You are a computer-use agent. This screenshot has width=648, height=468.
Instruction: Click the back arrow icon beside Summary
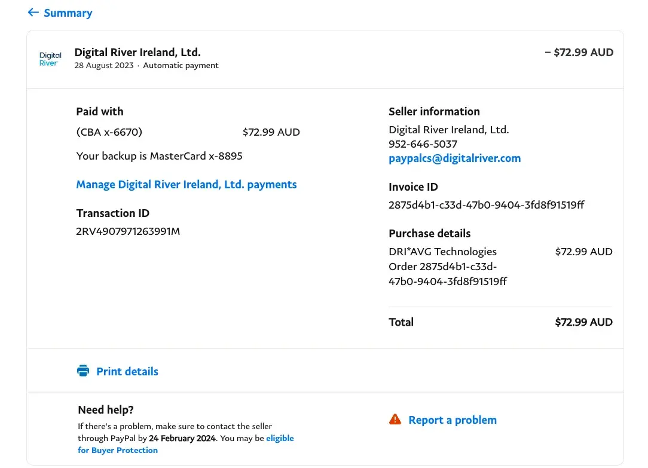point(33,13)
